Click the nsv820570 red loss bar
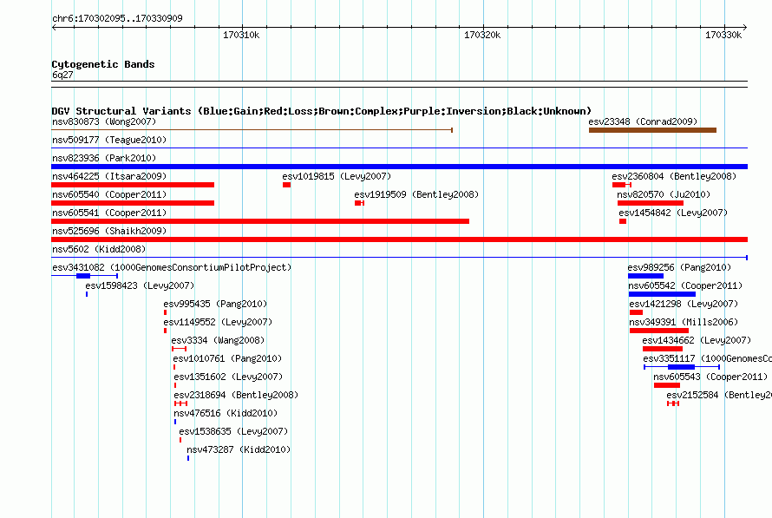 pos(651,203)
